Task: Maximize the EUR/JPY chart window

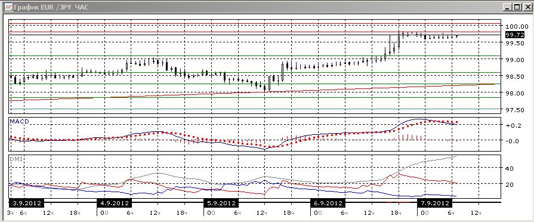Action: (x=517, y=7)
